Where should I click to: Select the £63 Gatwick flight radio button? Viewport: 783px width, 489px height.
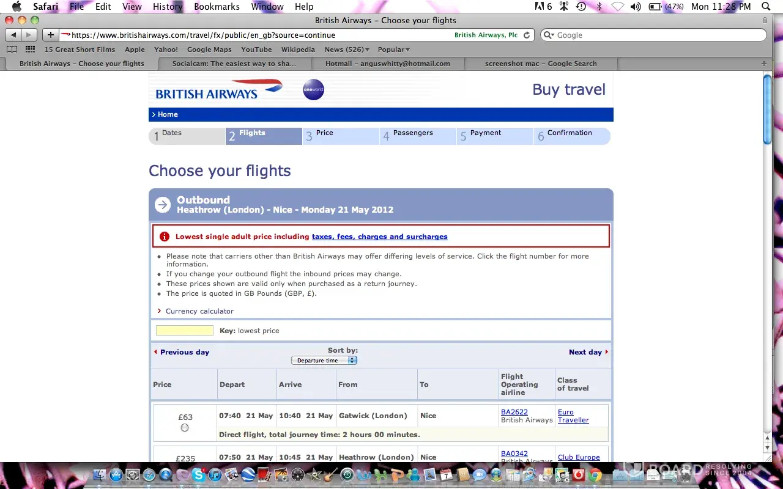point(185,428)
